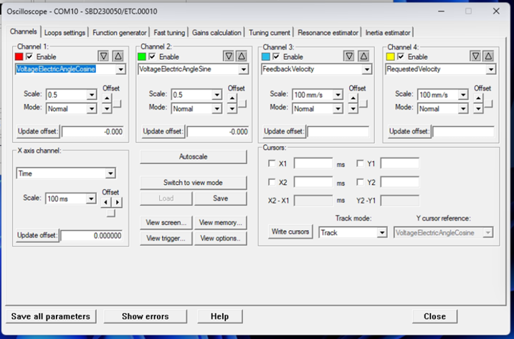Toggle the X1 cursor checkbox
This screenshot has width=514, height=339.
click(x=272, y=163)
